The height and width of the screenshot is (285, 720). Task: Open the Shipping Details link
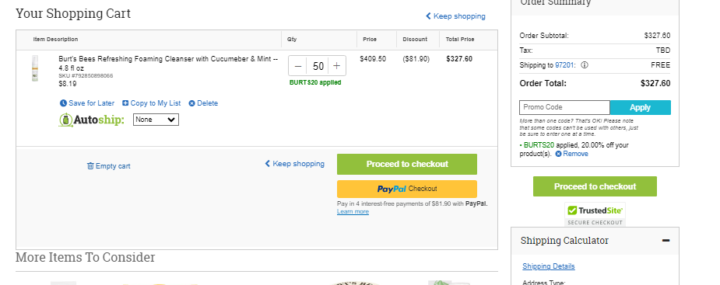(548, 266)
